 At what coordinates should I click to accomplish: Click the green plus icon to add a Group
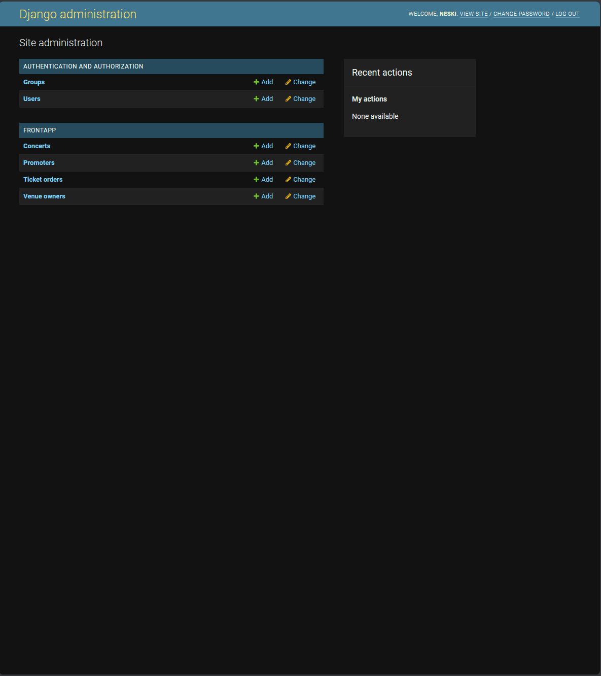[x=256, y=82]
